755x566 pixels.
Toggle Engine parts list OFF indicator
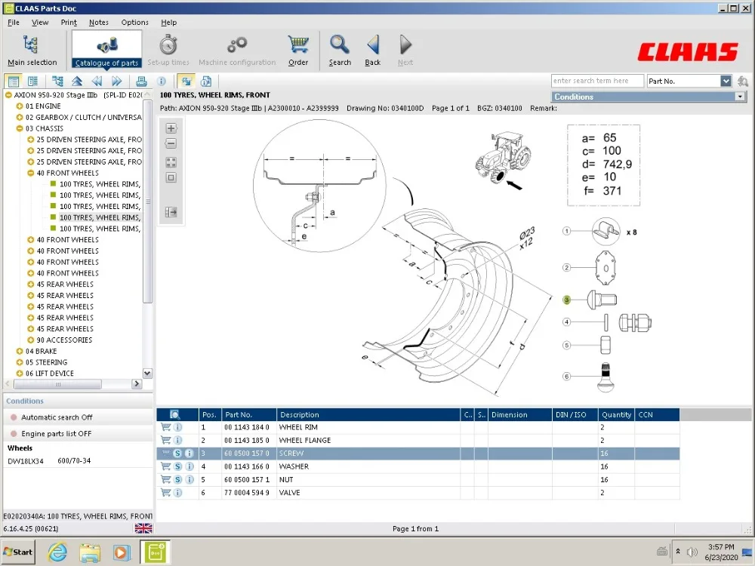(x=14, y=434)
